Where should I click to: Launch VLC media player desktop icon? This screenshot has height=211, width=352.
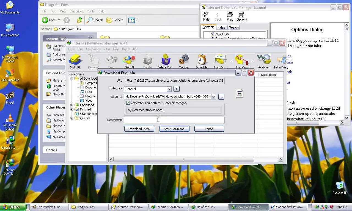tap(10, 122)
